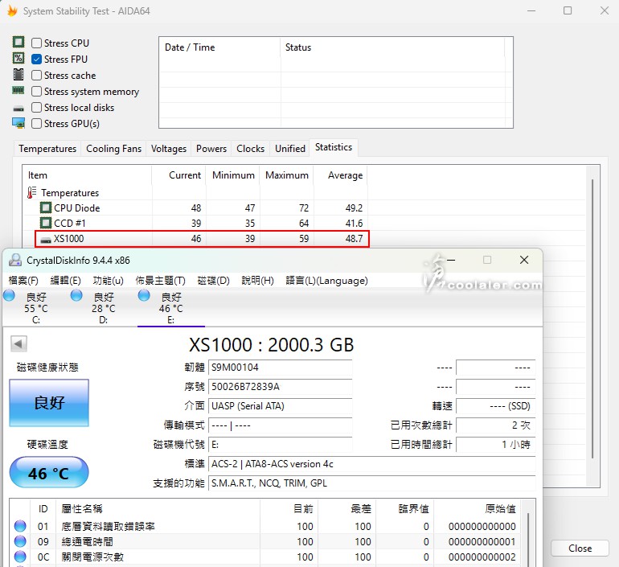Select the CCD #1 chip icon
619x567 pixels.
pyautogui.click(x=46, y=223)
